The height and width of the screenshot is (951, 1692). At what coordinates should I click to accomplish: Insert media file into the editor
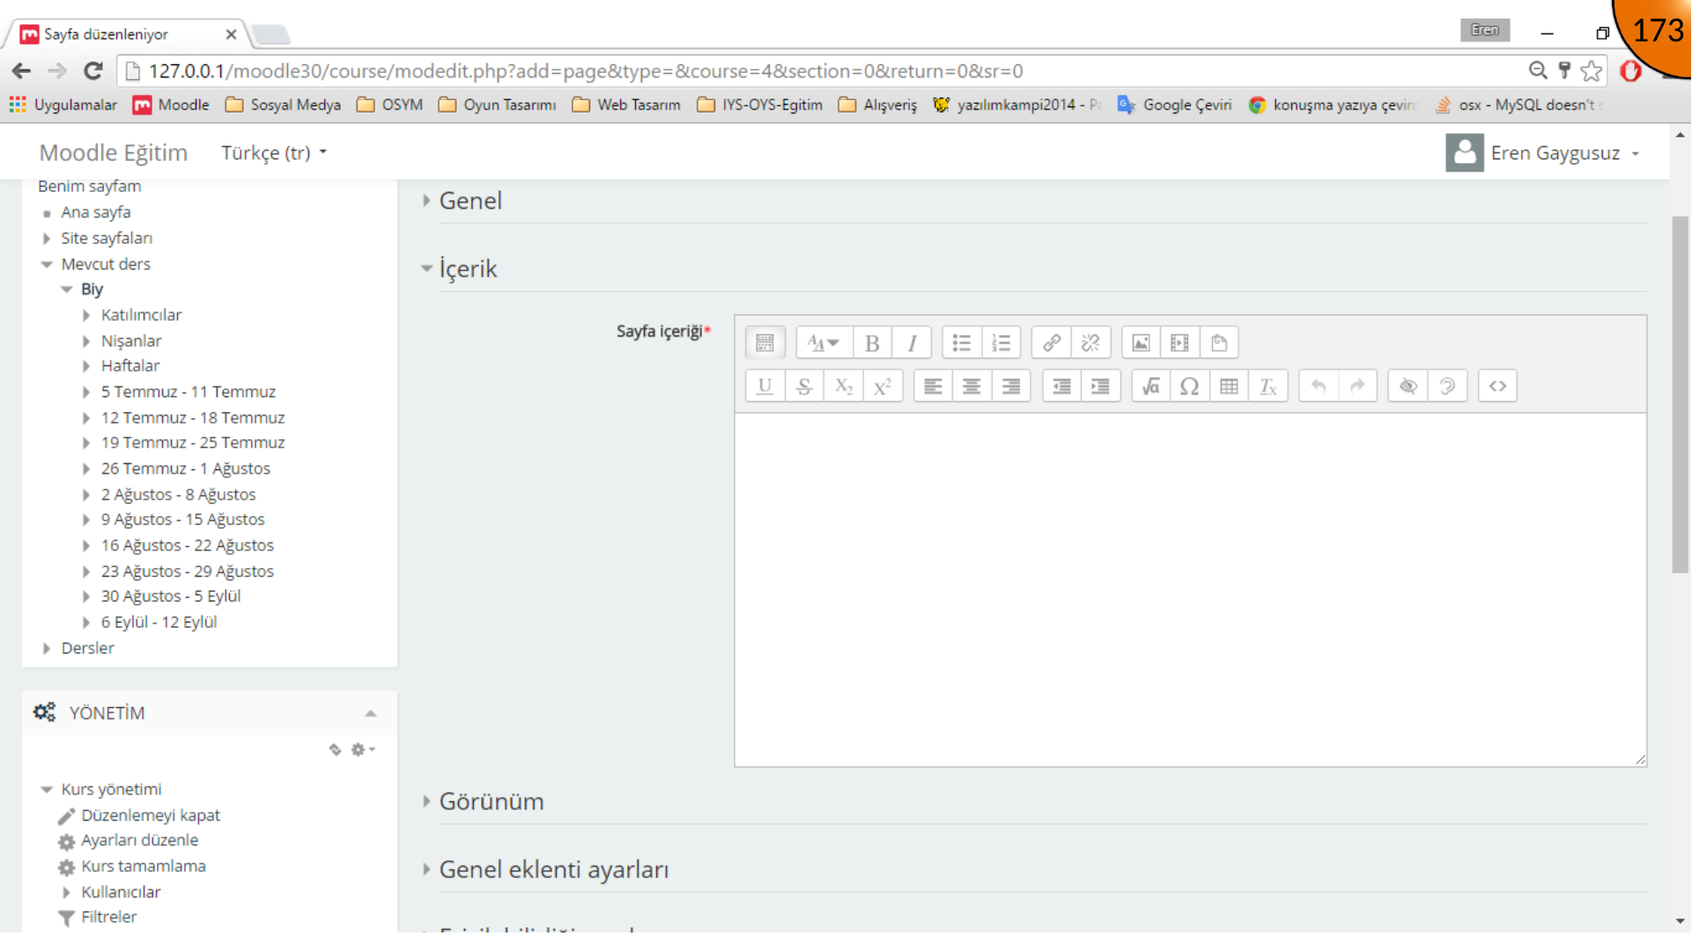click(x=1180, y=343)
